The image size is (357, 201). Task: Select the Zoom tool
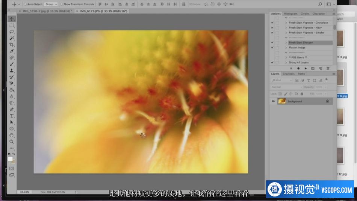(x=12, y=142)
